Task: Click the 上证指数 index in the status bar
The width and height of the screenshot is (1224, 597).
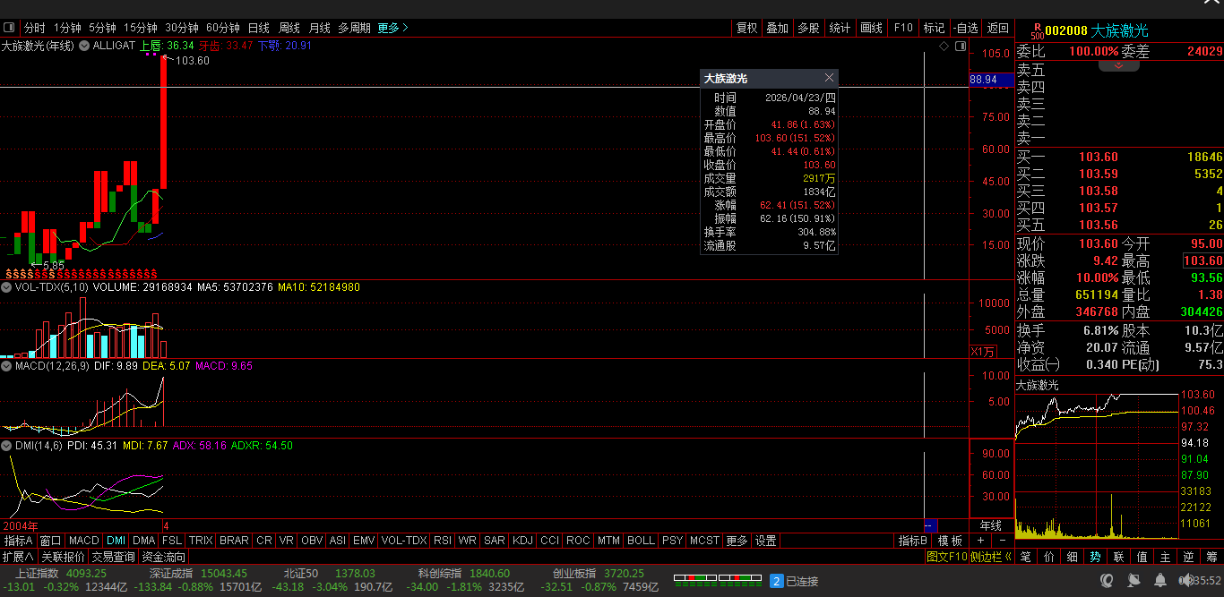Action: click(37, 573)
